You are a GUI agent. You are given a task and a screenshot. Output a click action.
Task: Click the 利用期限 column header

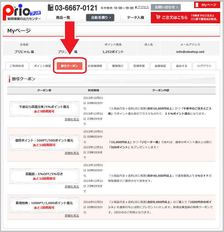[94, 90]
